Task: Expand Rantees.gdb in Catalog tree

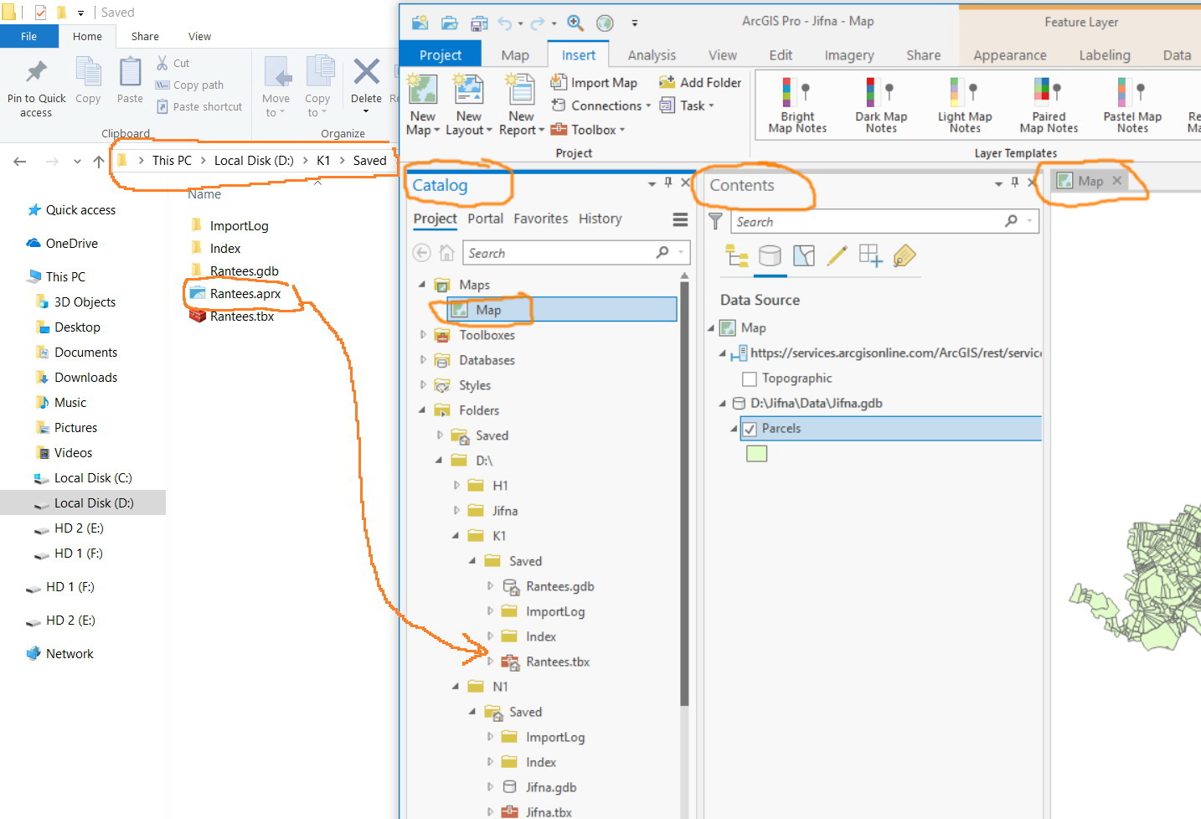Action: tap(490, 586)
